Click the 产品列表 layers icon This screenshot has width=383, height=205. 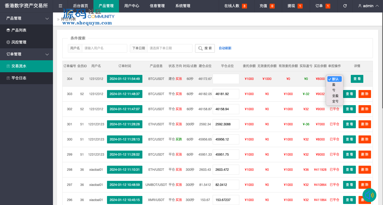point(8,30)
